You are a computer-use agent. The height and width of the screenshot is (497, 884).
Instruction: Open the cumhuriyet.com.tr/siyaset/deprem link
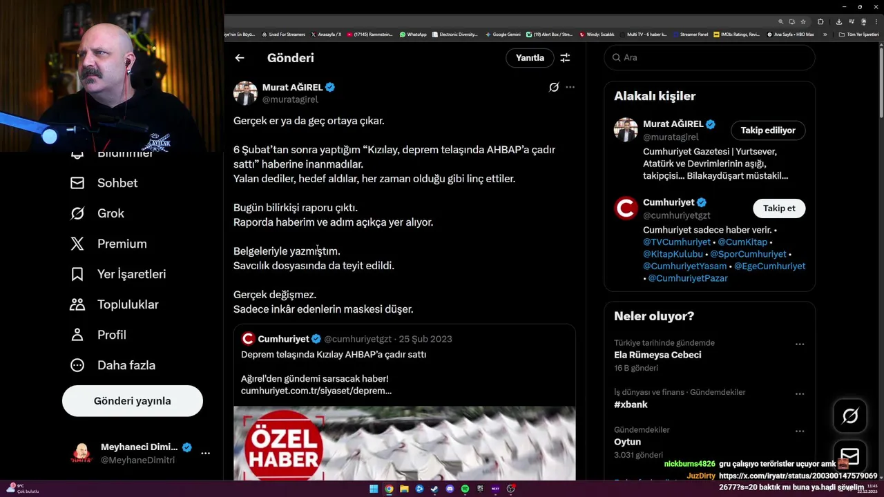tap(316, 391)
